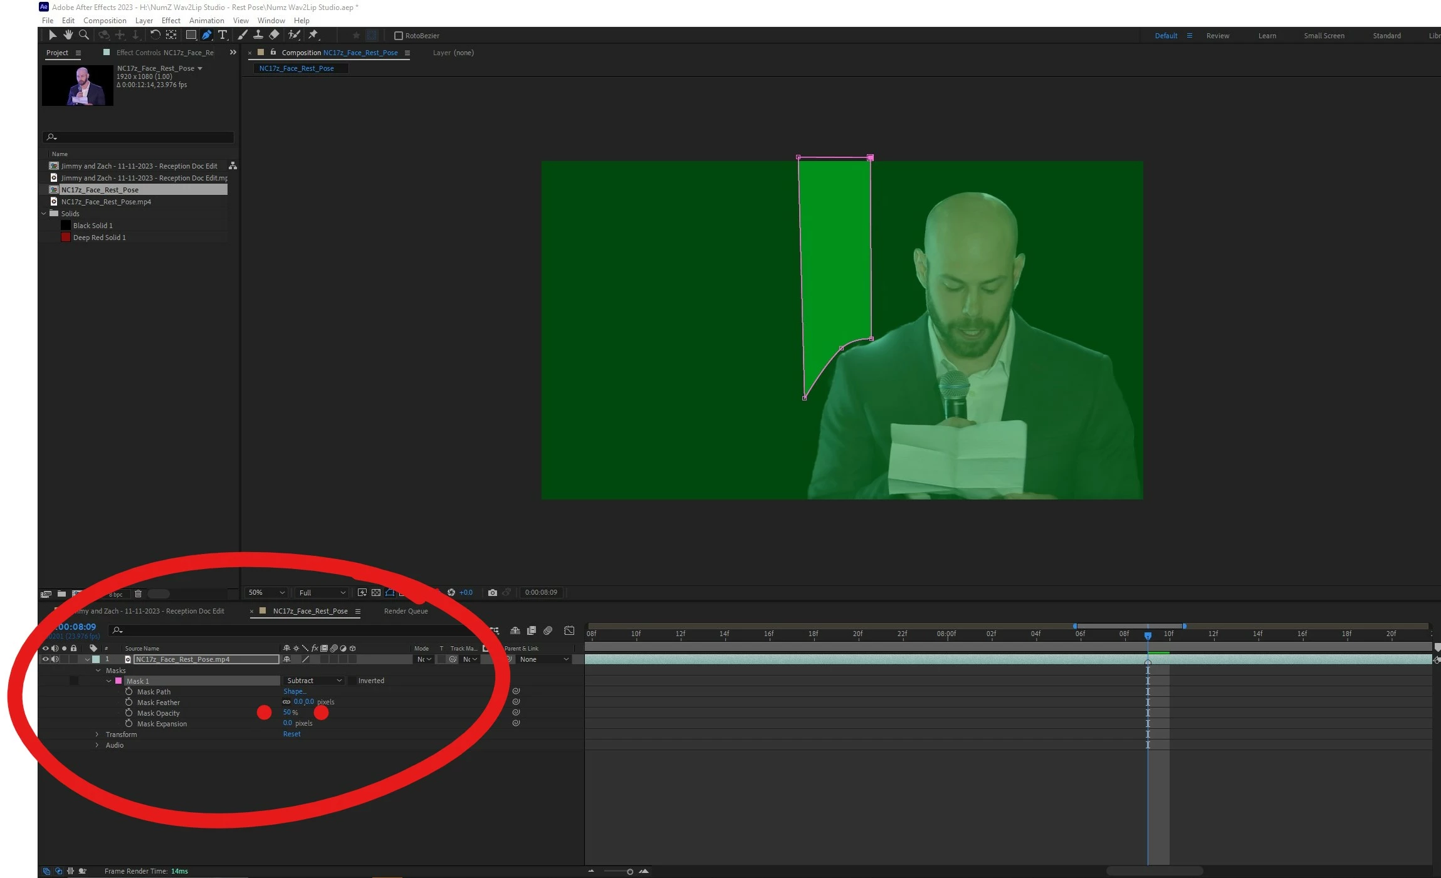Viewport: 1441px width, 878px height.
Task: Select the Hand tool in toolbar
Action: [x=68, y=35]
